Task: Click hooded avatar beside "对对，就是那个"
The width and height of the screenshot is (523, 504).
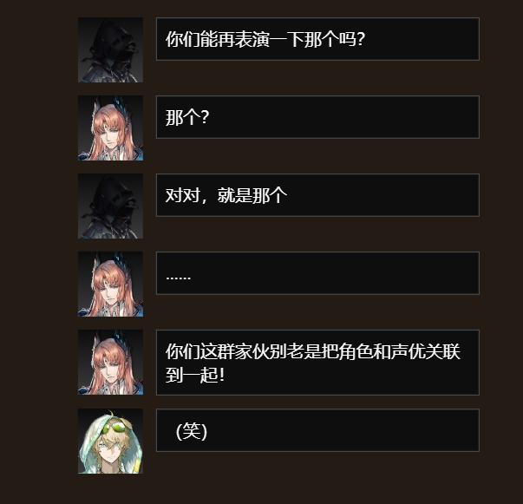Action: [110, 206]
